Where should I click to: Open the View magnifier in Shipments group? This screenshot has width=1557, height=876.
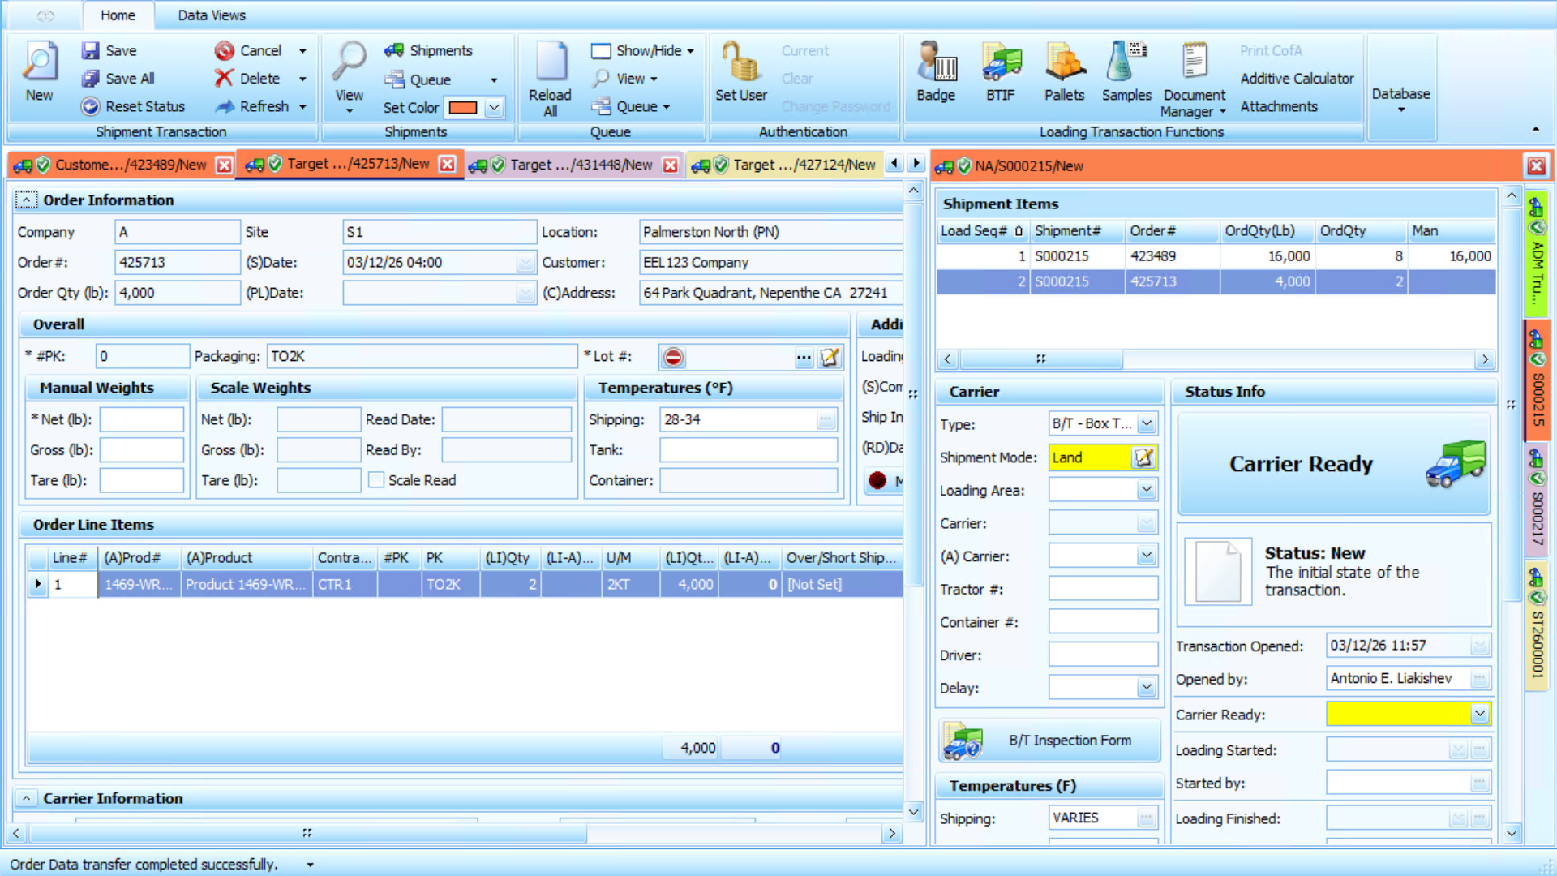click(x=350, y=62)
